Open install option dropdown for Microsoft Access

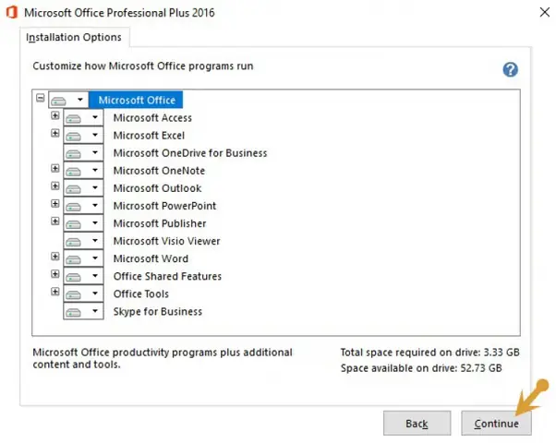tap(83, 117)
